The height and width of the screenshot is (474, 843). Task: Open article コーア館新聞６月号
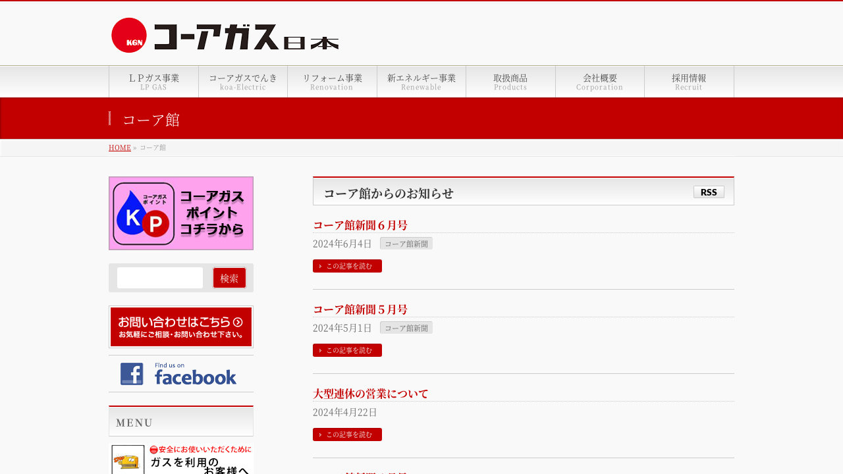pos(360,225)
